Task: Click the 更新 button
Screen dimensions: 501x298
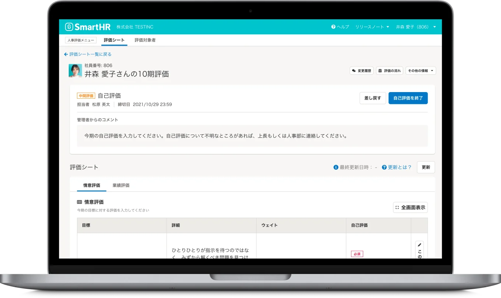Action: pos(426,167)
